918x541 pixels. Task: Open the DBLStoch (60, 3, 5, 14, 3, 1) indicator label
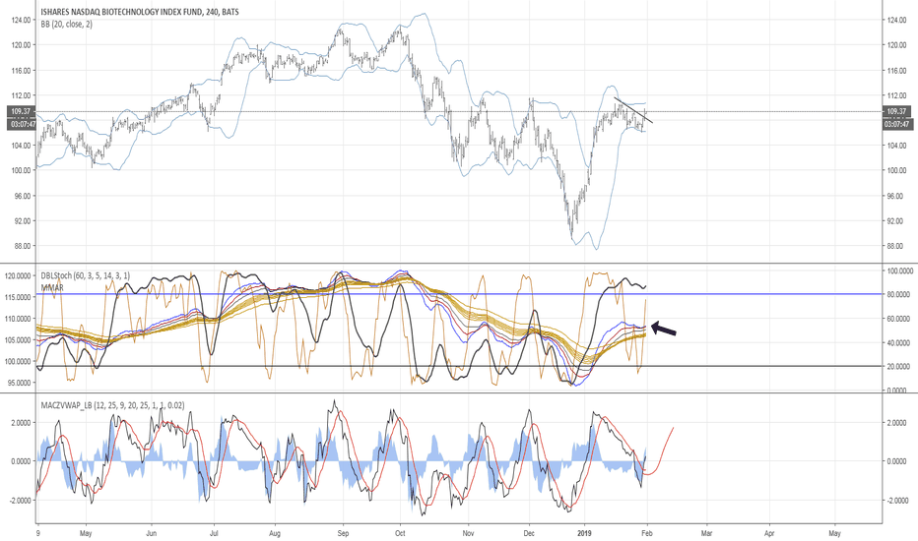coord(86,275)
